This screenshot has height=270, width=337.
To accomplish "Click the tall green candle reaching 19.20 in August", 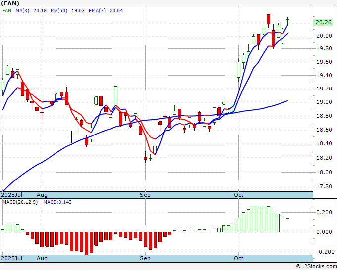I will 115,98.
